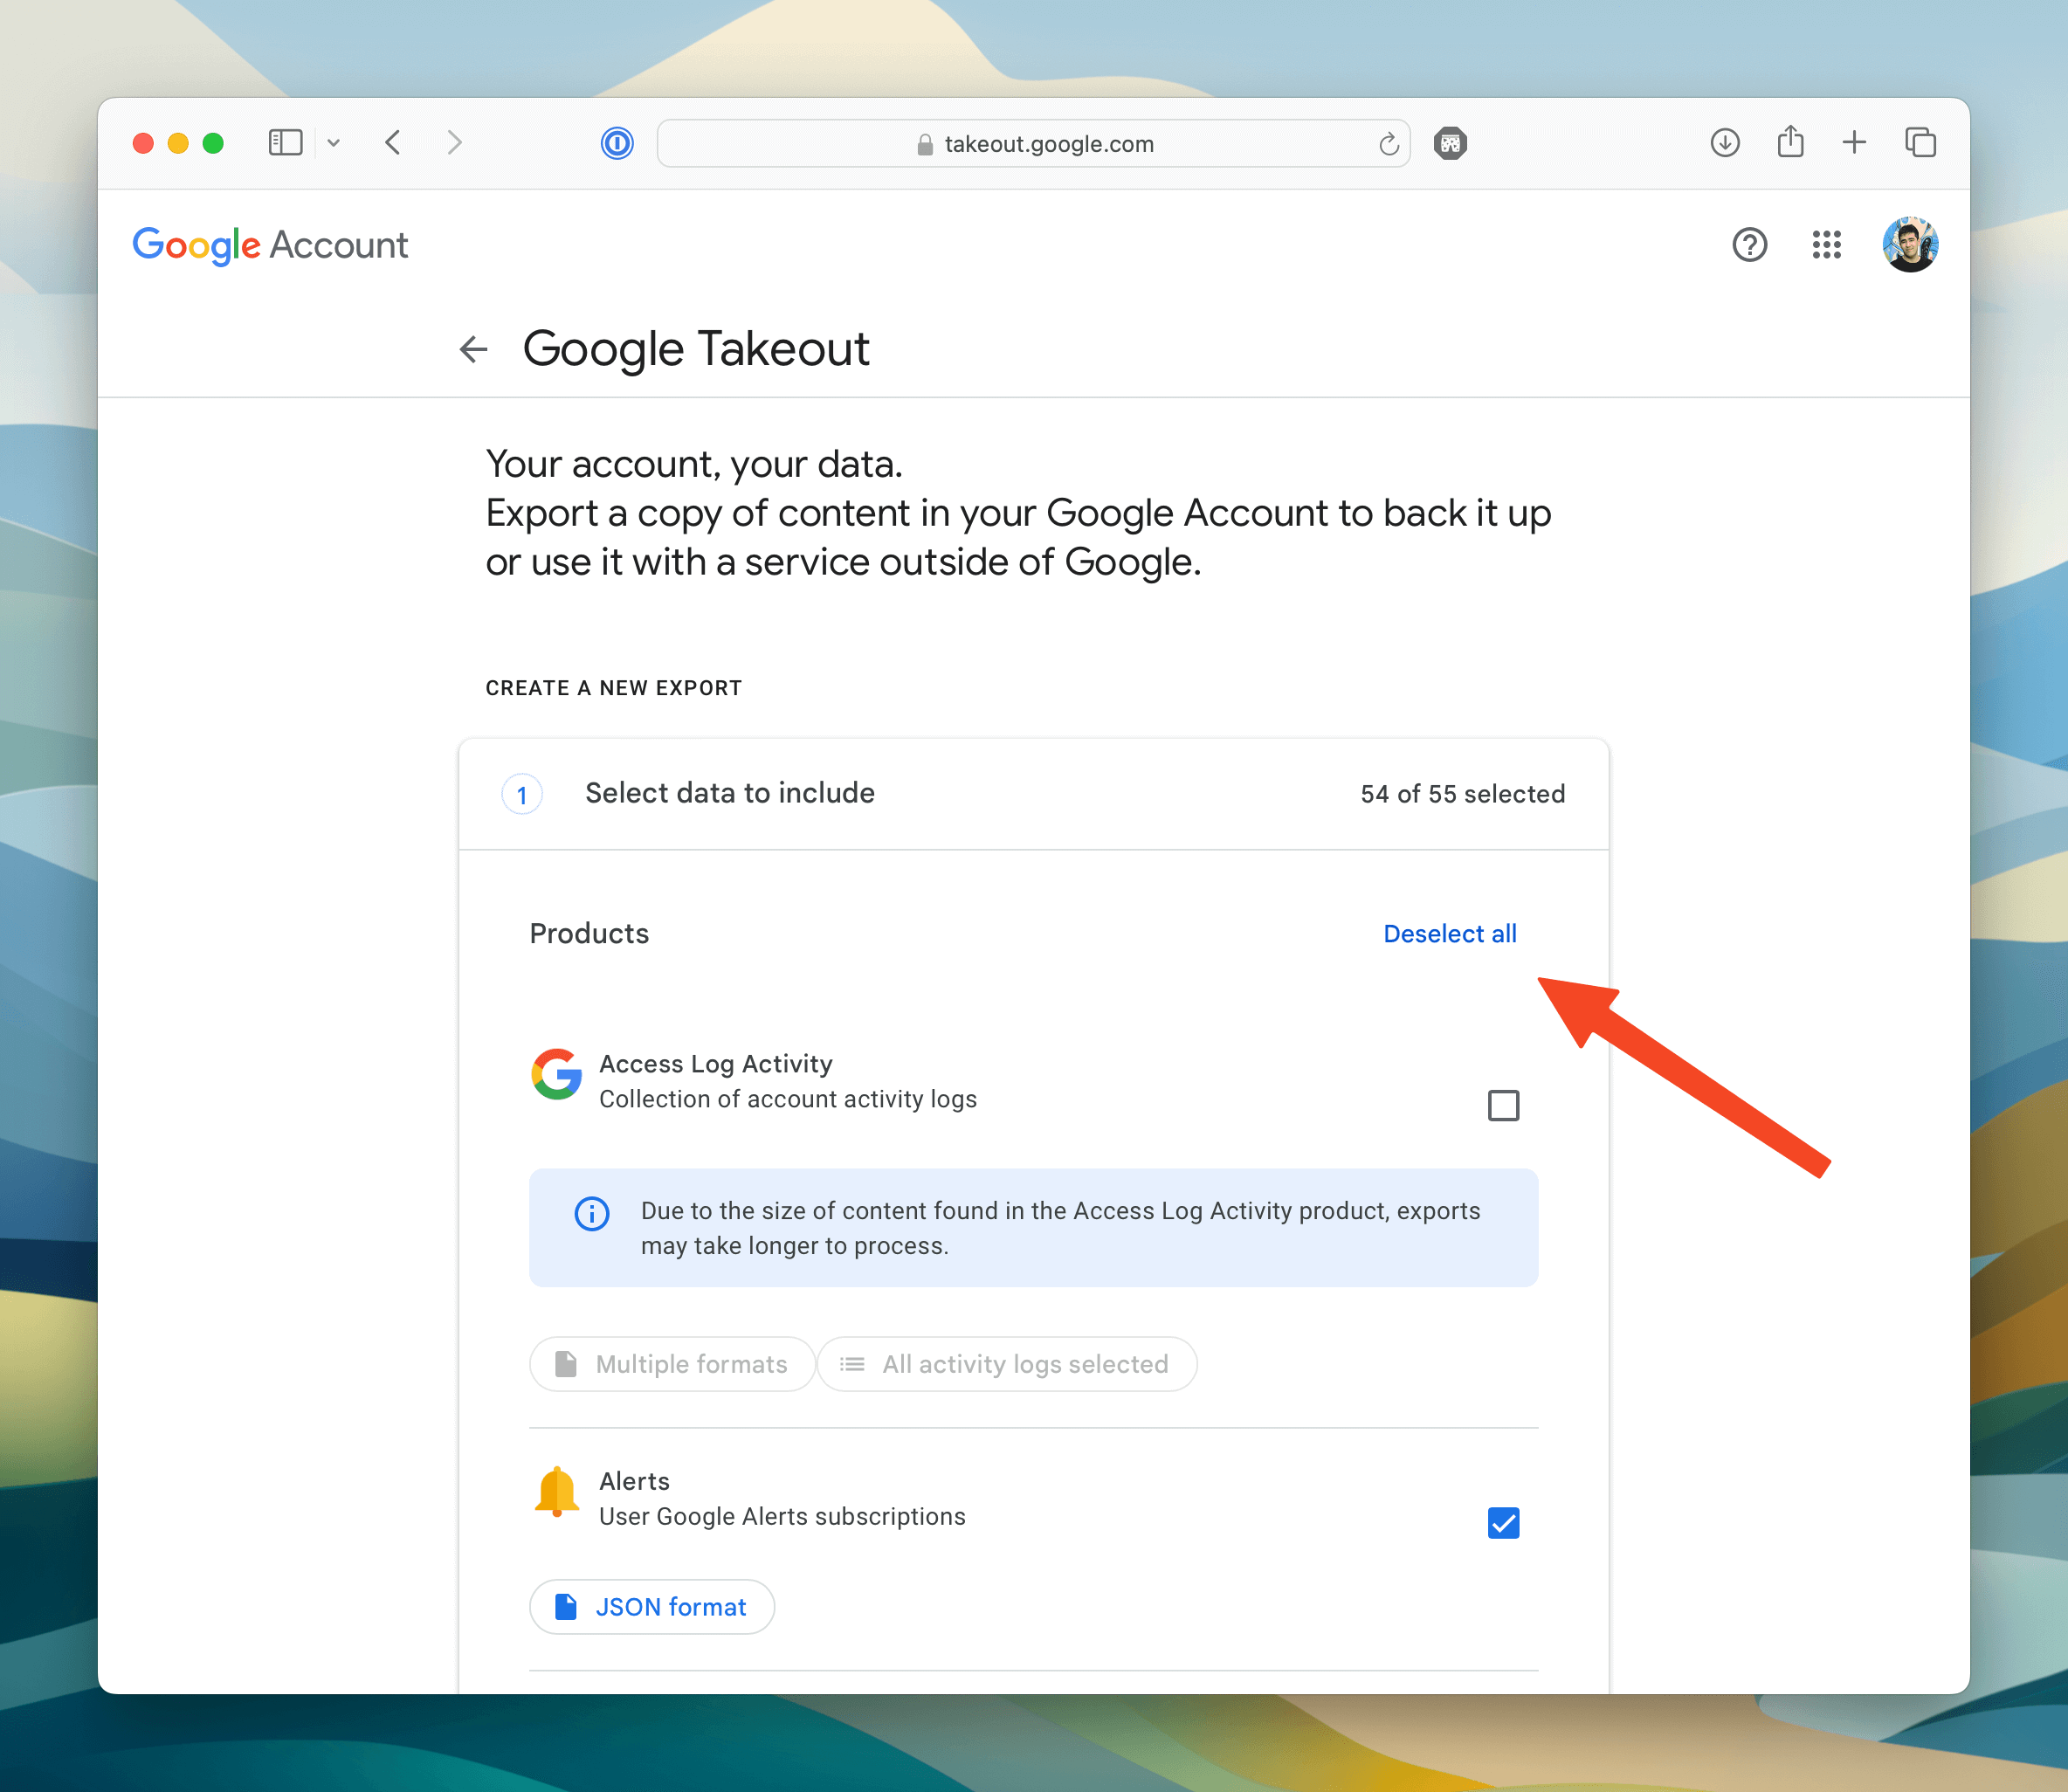Check the Access Log Activity checkbox
The height and width of the screenshot is (1792, 2068).
point(1503,1105)
